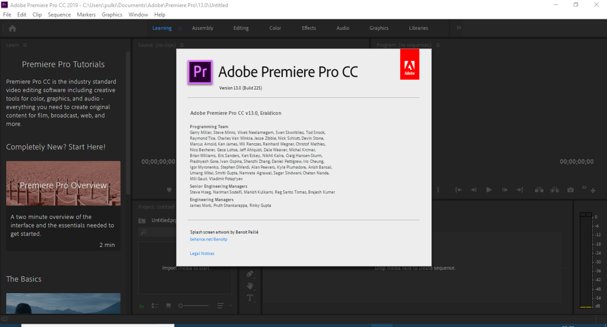Add a marker in the Source monitor
Viewport: 607px width, 327px height.
pyautogui.click(x=169, y=190)
